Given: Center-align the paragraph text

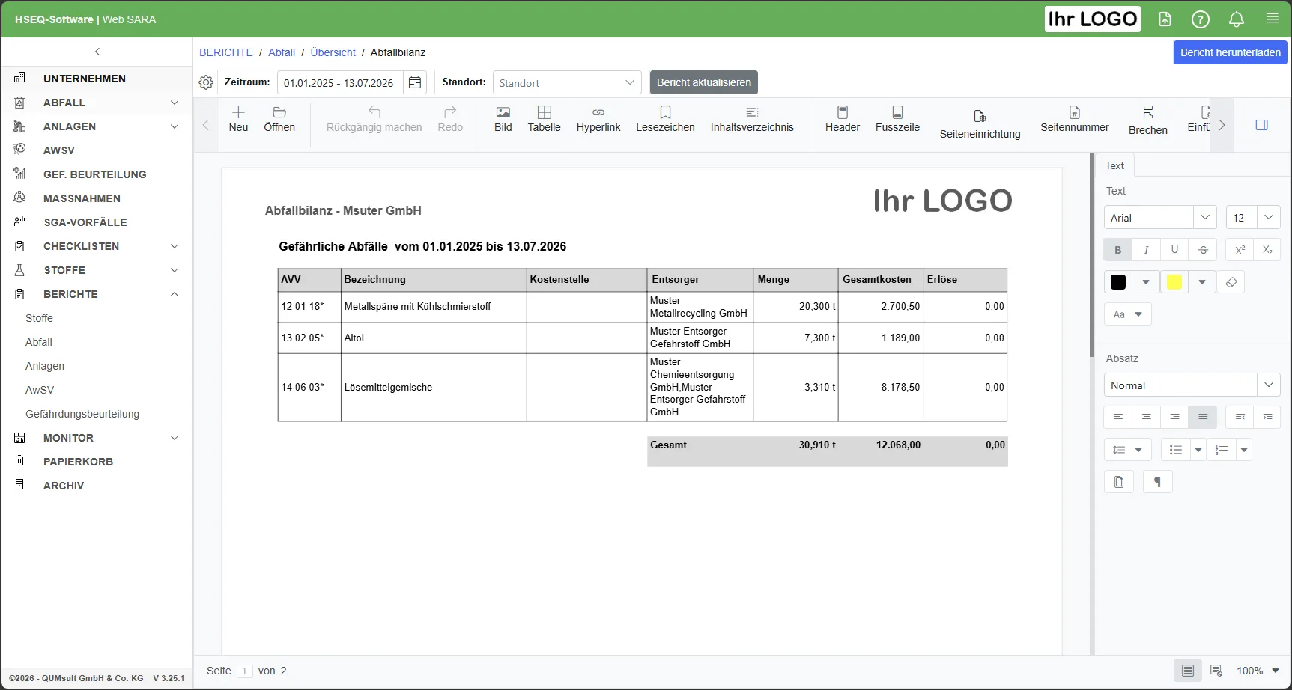Looking at the screenshot, I should (x=1146, y=418).
